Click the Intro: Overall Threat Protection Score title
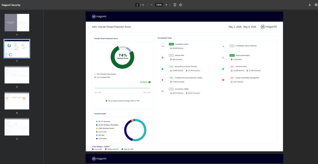 [x=111, y=27]
